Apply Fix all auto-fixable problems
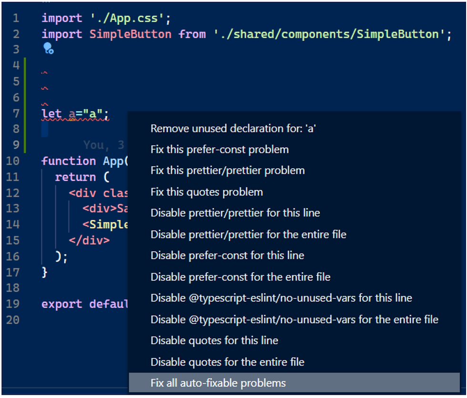Screen dimensions: 467x398 click(x=294, y=383)
